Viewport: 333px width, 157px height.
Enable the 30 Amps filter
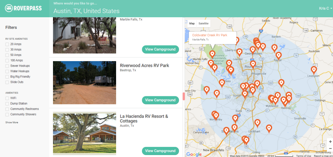coord(7,49)
